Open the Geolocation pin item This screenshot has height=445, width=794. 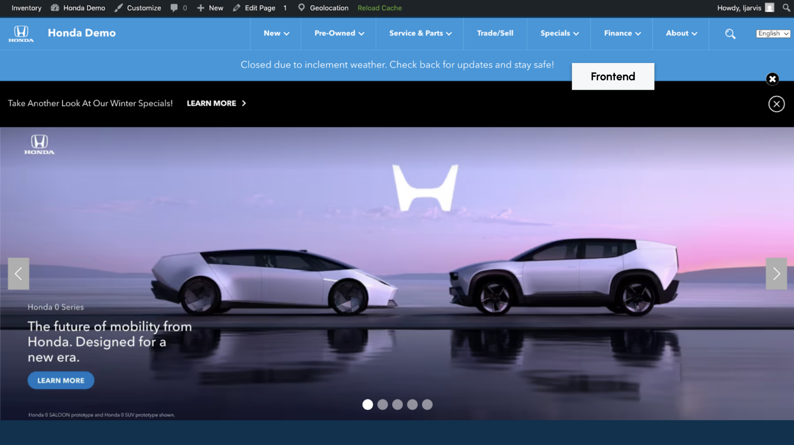point(323,8)
